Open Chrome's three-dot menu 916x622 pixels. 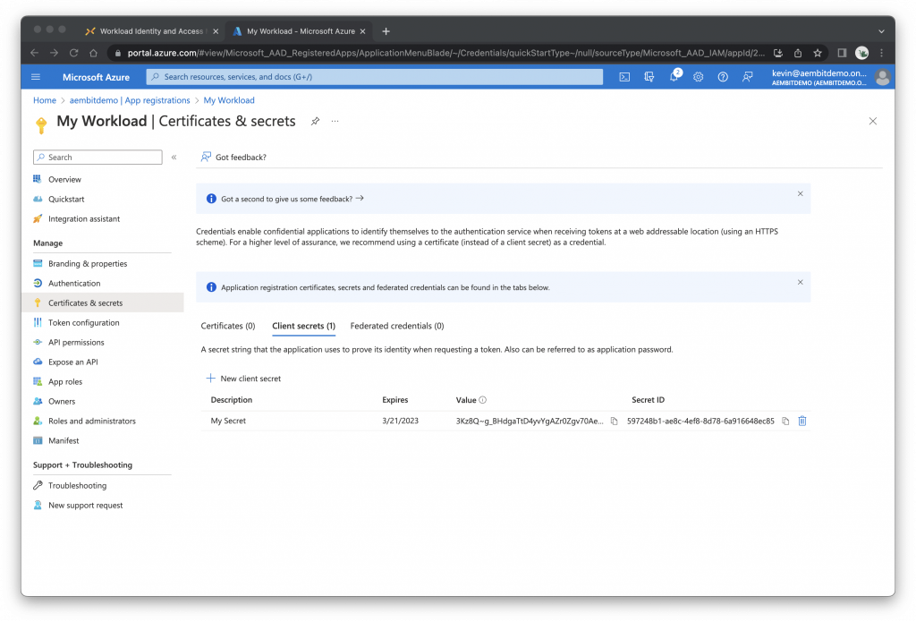[881, 53]
